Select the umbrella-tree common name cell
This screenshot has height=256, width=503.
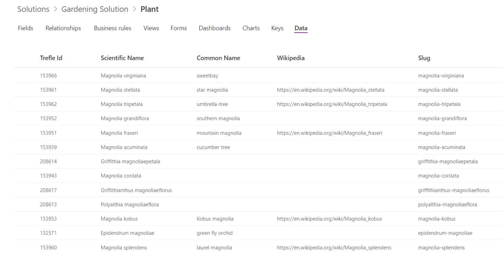pyautogui.click(x=212, y=104)
